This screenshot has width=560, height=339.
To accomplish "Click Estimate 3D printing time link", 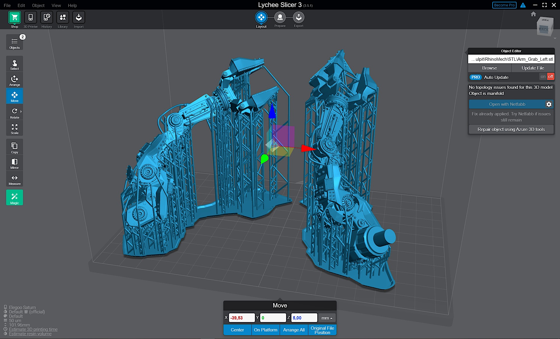I will pyautogui.click(x=33, y=329).
